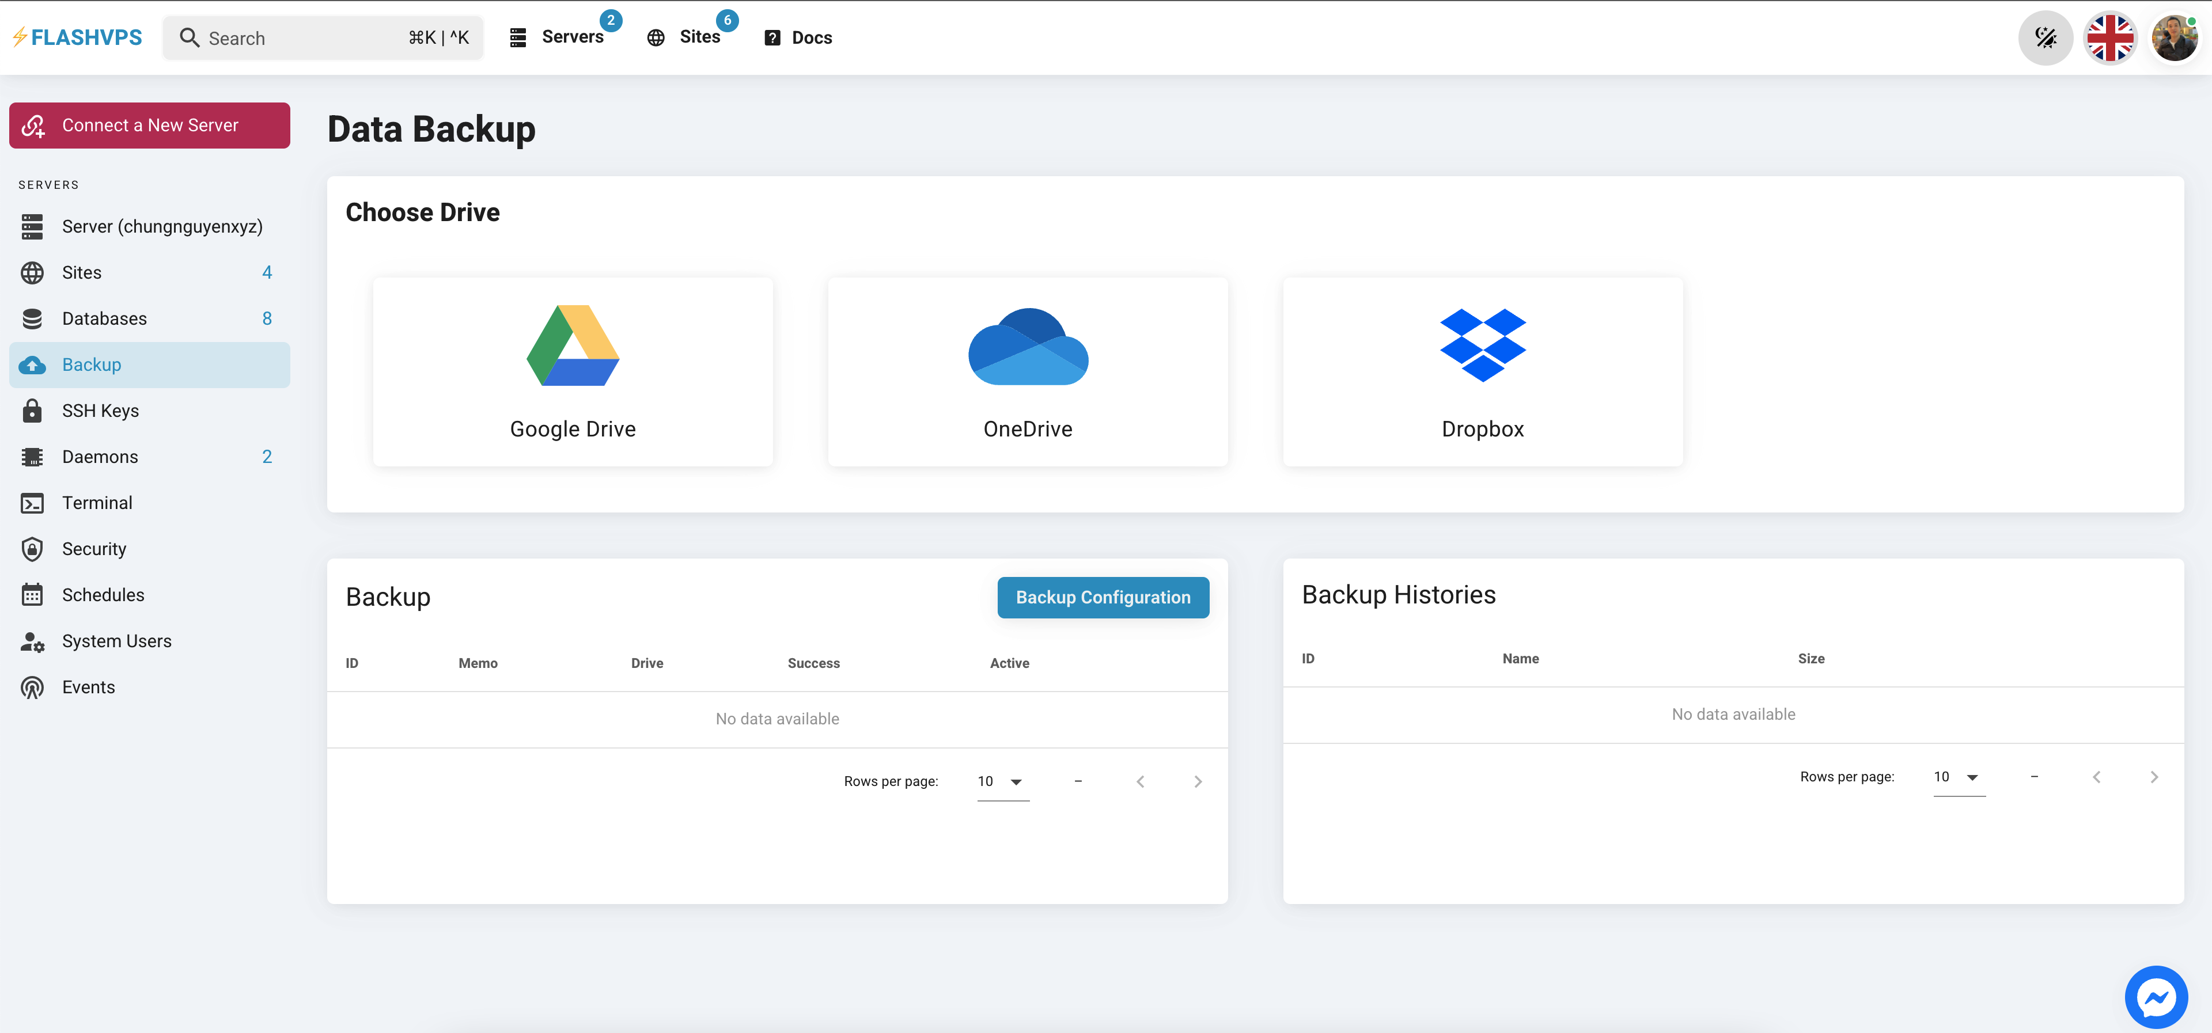
Task: Click inside the Search field
Action: pos(292,38)
